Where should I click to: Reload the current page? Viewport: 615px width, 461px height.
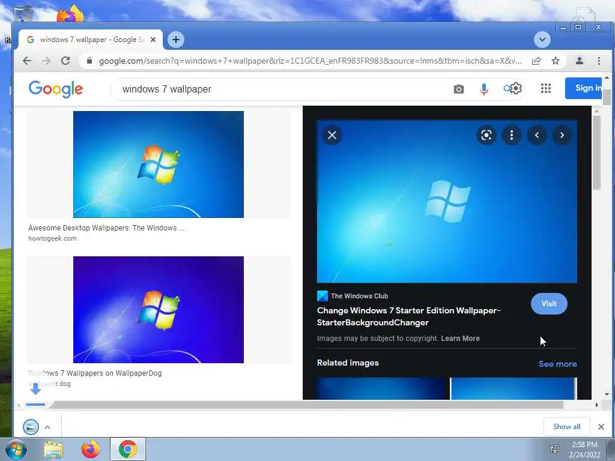(x=65, y=61)
